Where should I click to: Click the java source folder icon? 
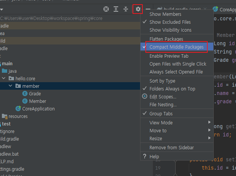(5, 71)
